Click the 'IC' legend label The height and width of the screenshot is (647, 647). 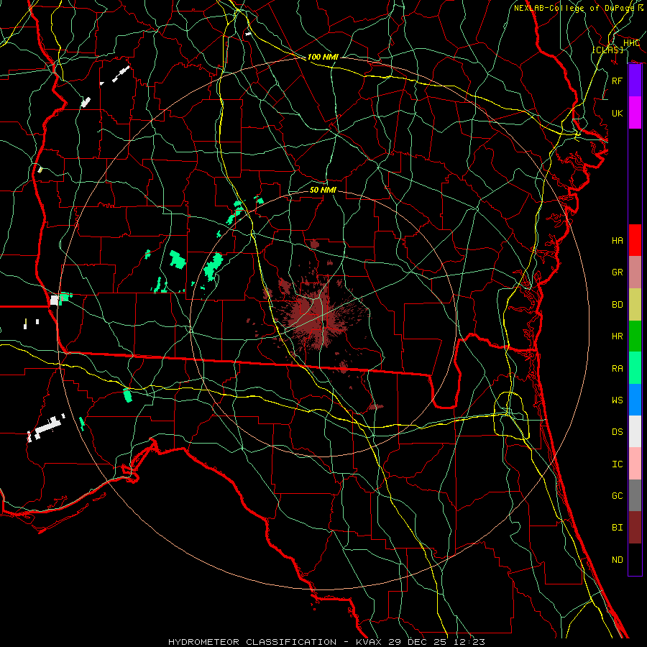pos(618,464)
